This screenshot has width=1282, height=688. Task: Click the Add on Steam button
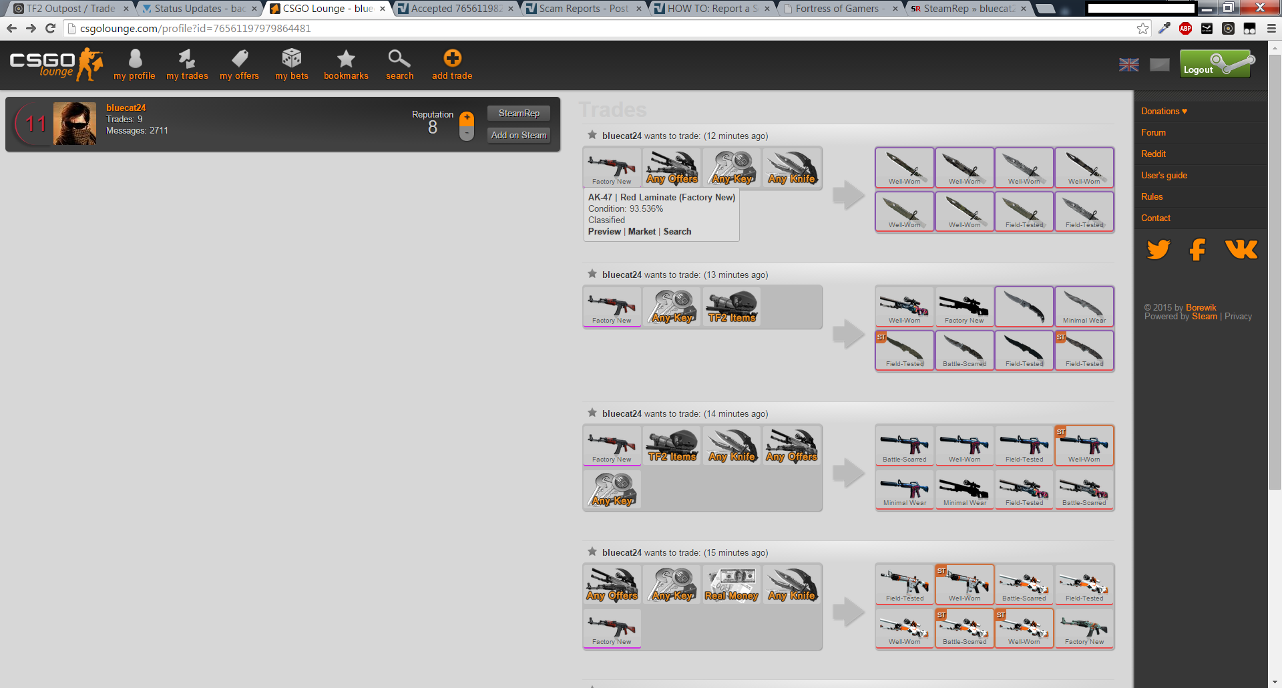pyautogui.click(x=519, y=136)
